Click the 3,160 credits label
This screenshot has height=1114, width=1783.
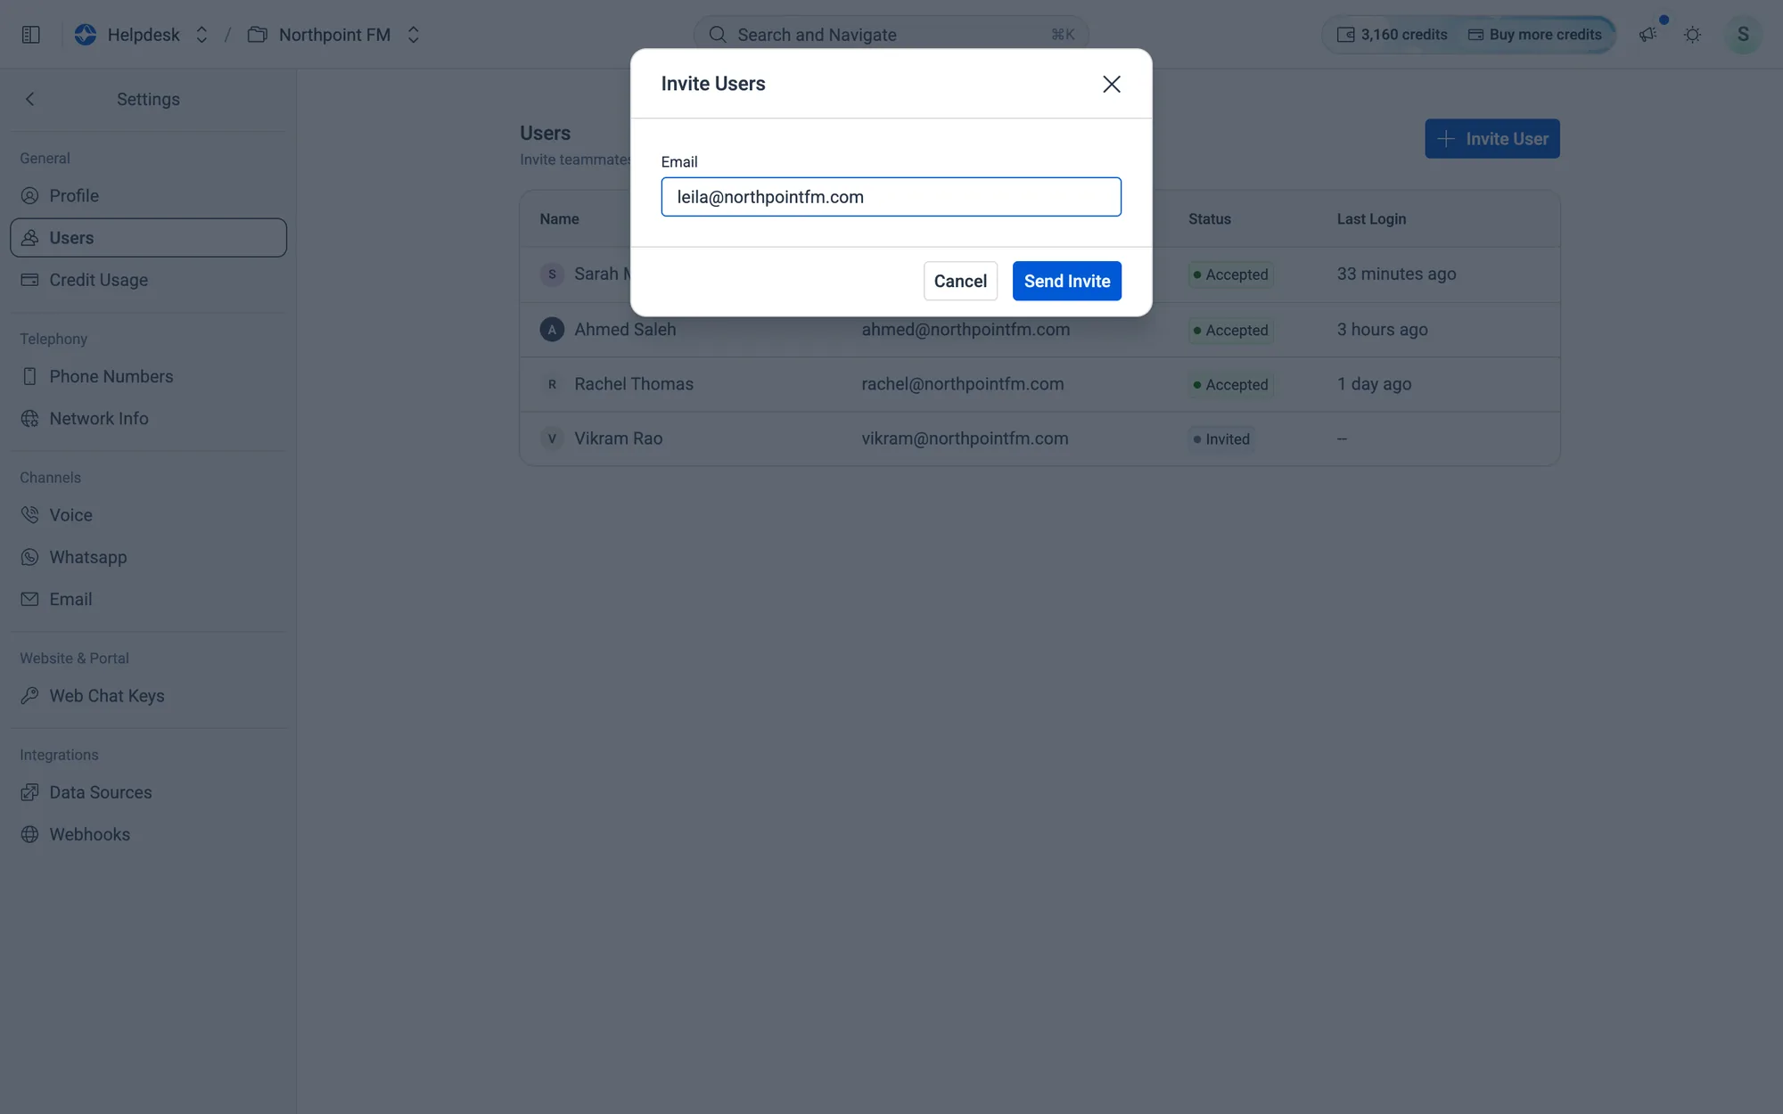[1403, 35]
